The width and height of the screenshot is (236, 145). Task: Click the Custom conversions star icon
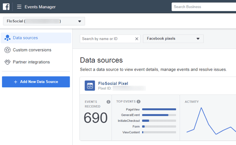click(7, 50)
